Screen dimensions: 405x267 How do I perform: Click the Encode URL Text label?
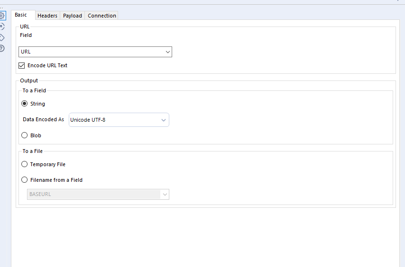point(47,65)
